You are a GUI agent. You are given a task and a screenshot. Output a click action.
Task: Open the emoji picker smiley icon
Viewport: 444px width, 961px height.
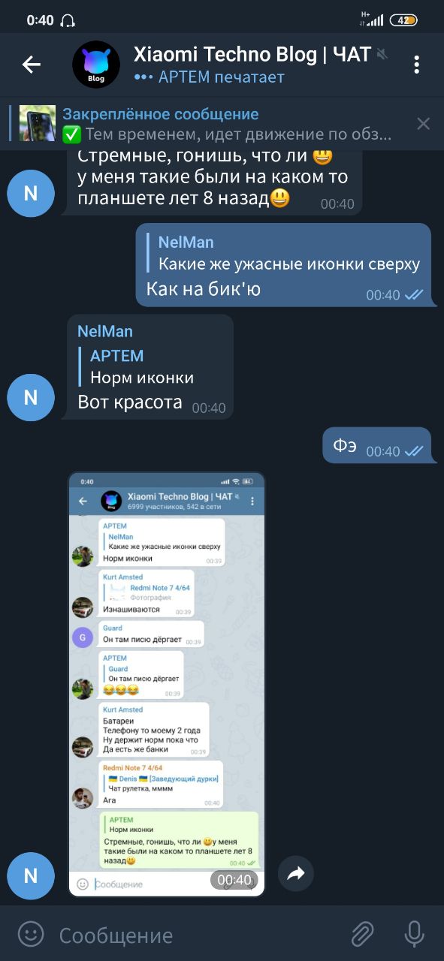(31, 935)
